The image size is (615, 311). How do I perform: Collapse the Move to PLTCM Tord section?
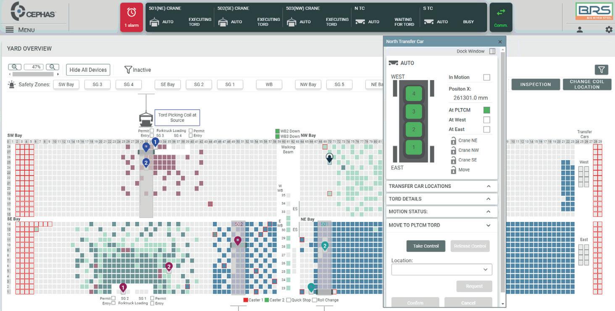click(442, 225)
